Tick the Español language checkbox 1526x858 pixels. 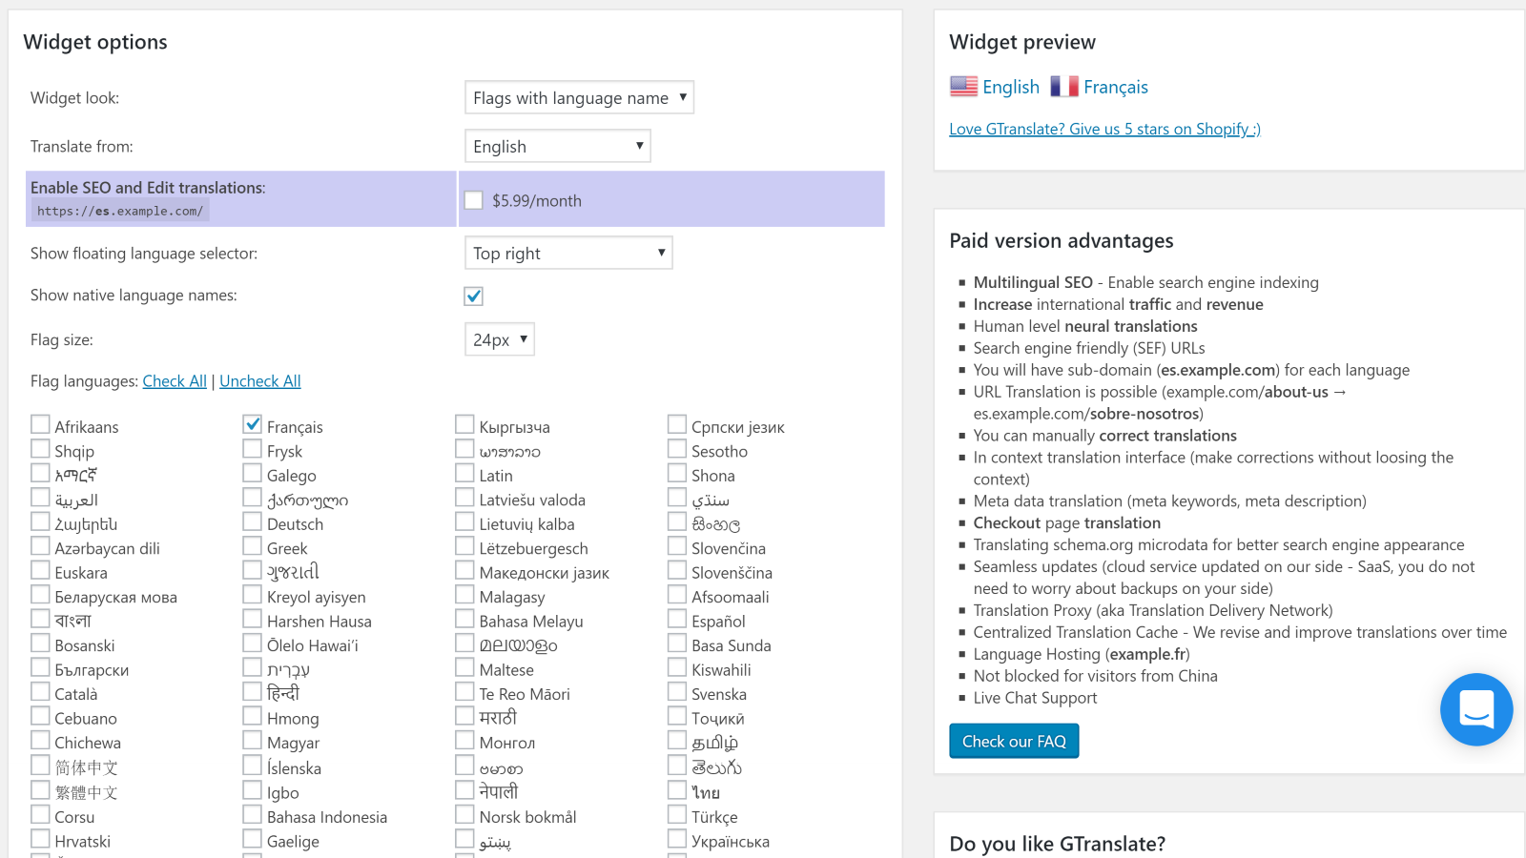[677, 620]
